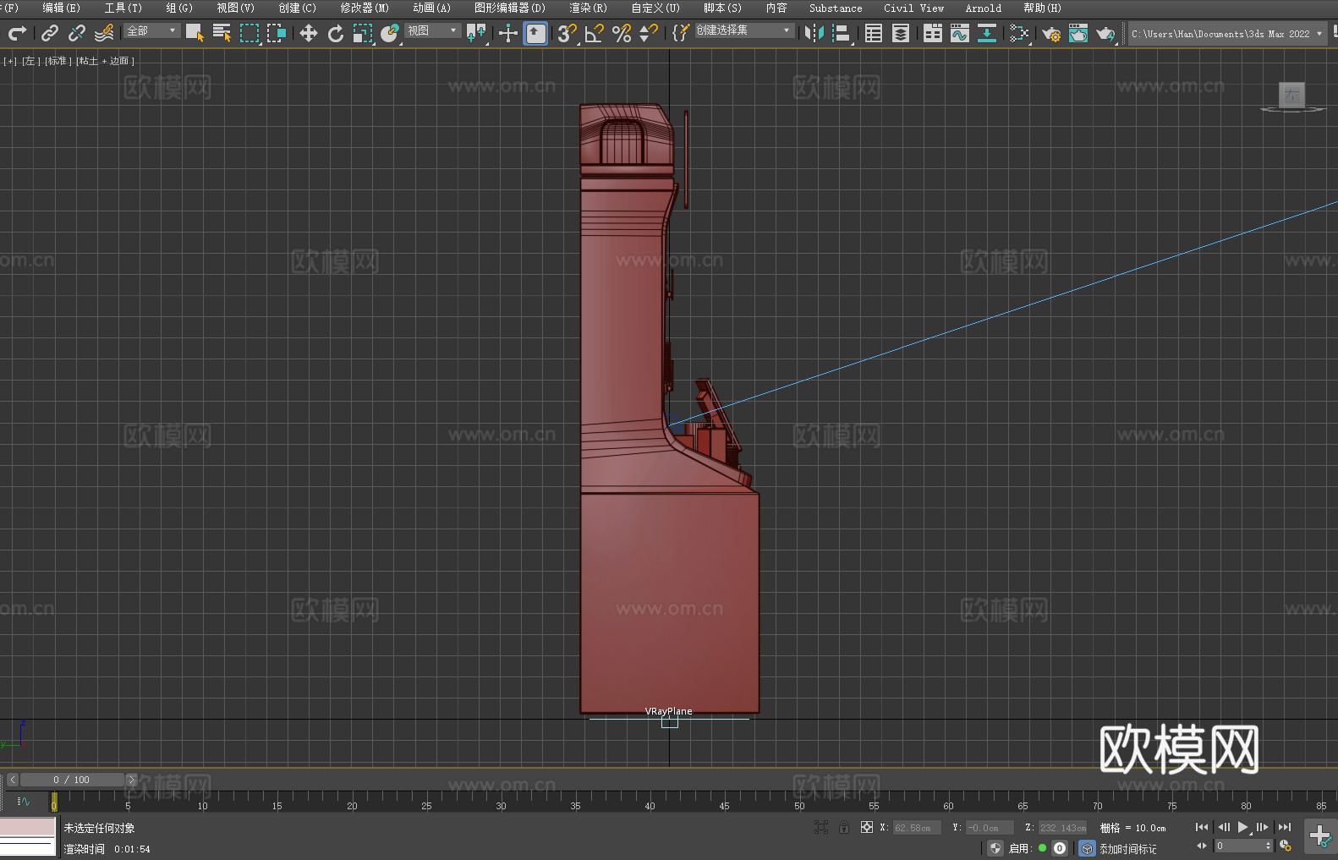Click the [标准] viewport shading label
1338x860 pixels.
58,61
